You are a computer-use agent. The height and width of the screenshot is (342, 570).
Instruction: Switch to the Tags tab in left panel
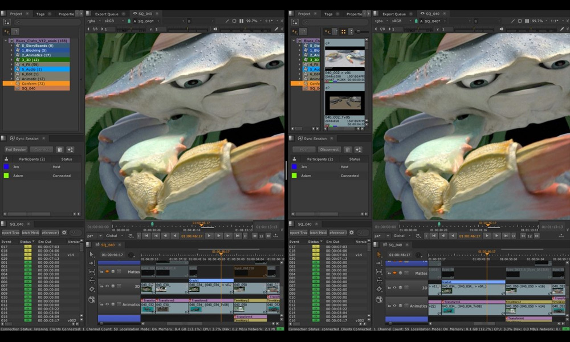41,14
